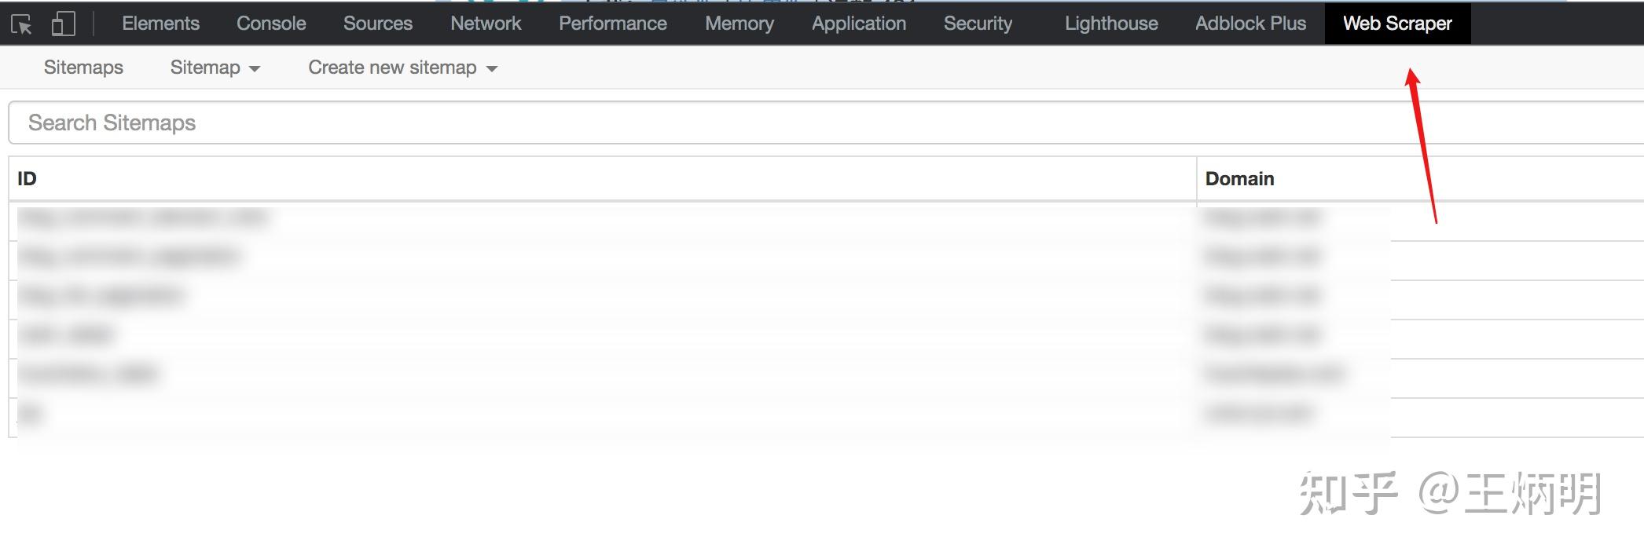Open the Security tab
The width and height of the screenshot is (1644, 559).
[x=978, y=24]
